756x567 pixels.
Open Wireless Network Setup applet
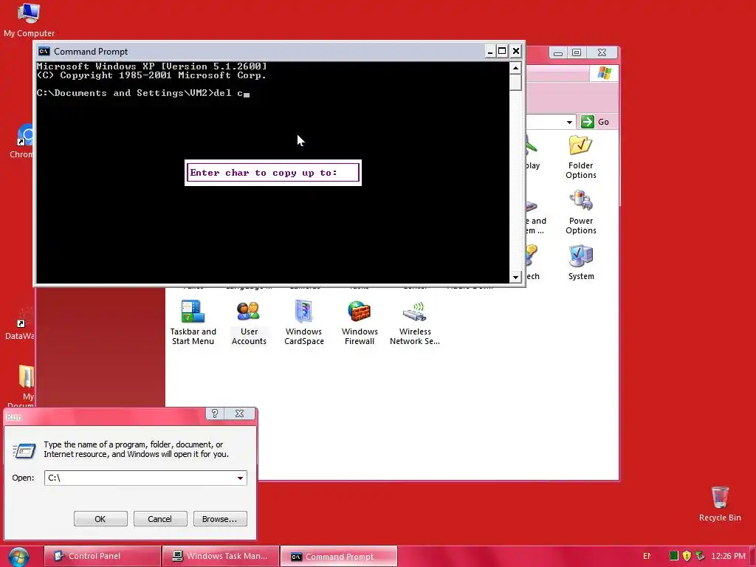click(x=415, y=323)
